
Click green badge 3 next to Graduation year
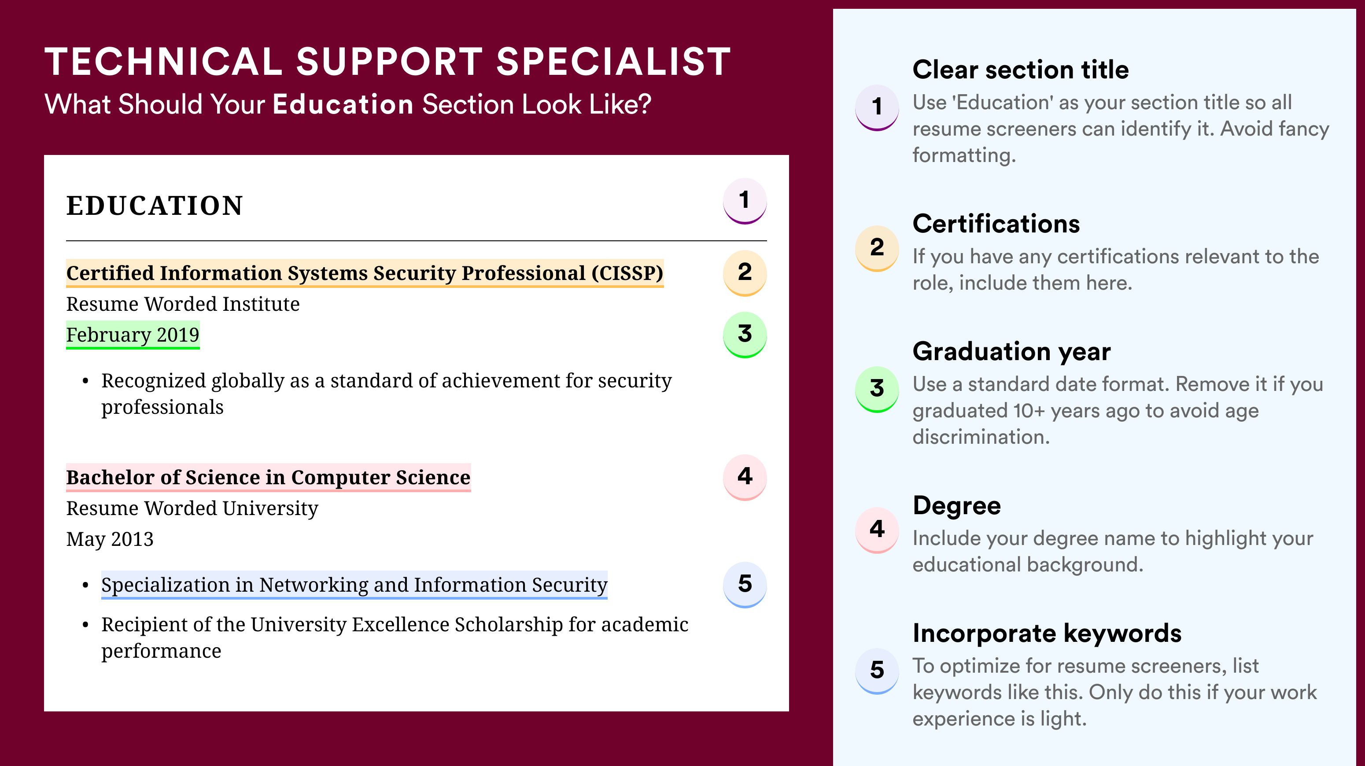click(876, 389)
